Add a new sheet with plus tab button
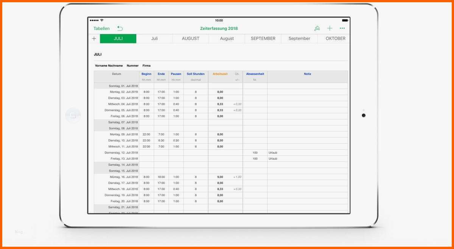The image size is (454, 249). tap(94, 38)
